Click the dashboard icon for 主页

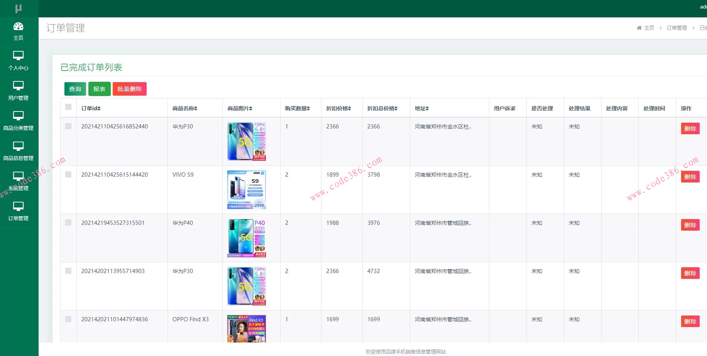(x=18, y=26)
